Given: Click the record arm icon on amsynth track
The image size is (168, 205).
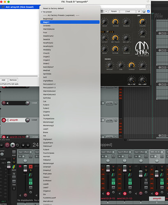Looking at the screenshot, I should click(x=4, y=120).
